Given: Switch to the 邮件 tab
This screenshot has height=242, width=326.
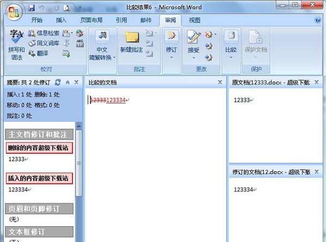Looking at the screenshot, I should tap(146, 20).
